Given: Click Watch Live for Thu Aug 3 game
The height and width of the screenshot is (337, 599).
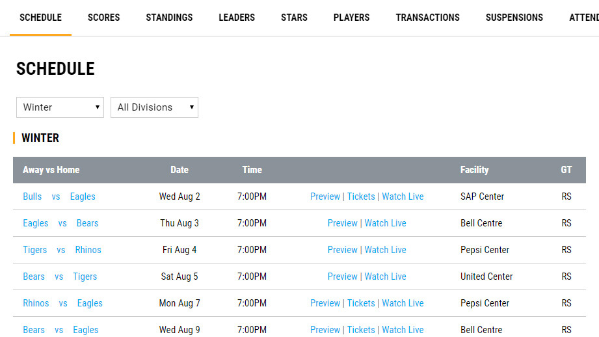Looking at the screenshot, I should pyautogui.click(x=385, y=223).
